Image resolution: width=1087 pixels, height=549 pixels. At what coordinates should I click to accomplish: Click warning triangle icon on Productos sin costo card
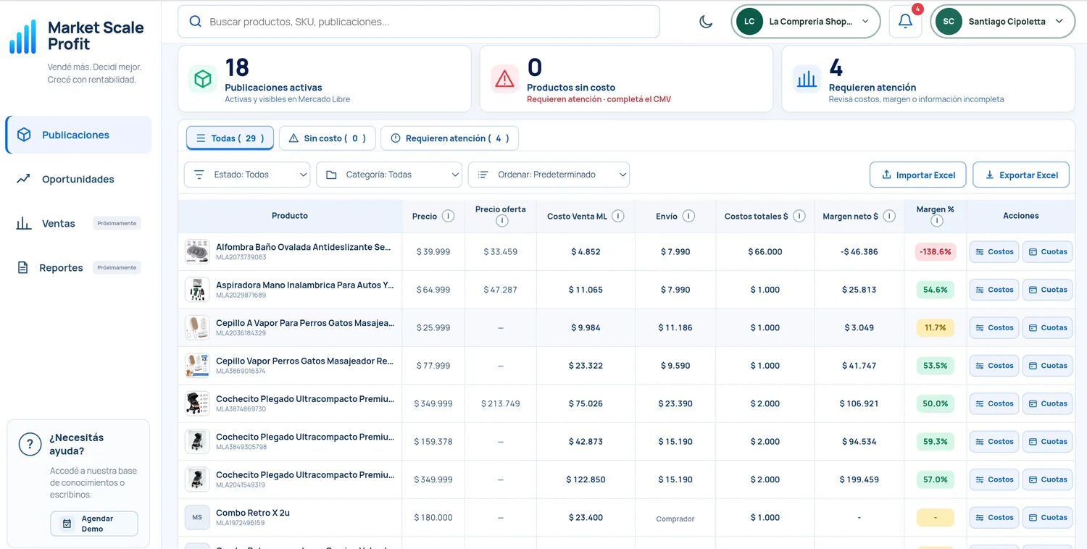pos(504,79)
